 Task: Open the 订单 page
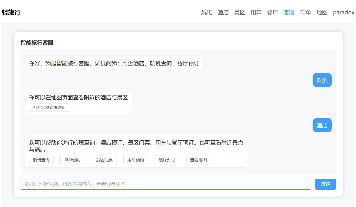[305, 12]
